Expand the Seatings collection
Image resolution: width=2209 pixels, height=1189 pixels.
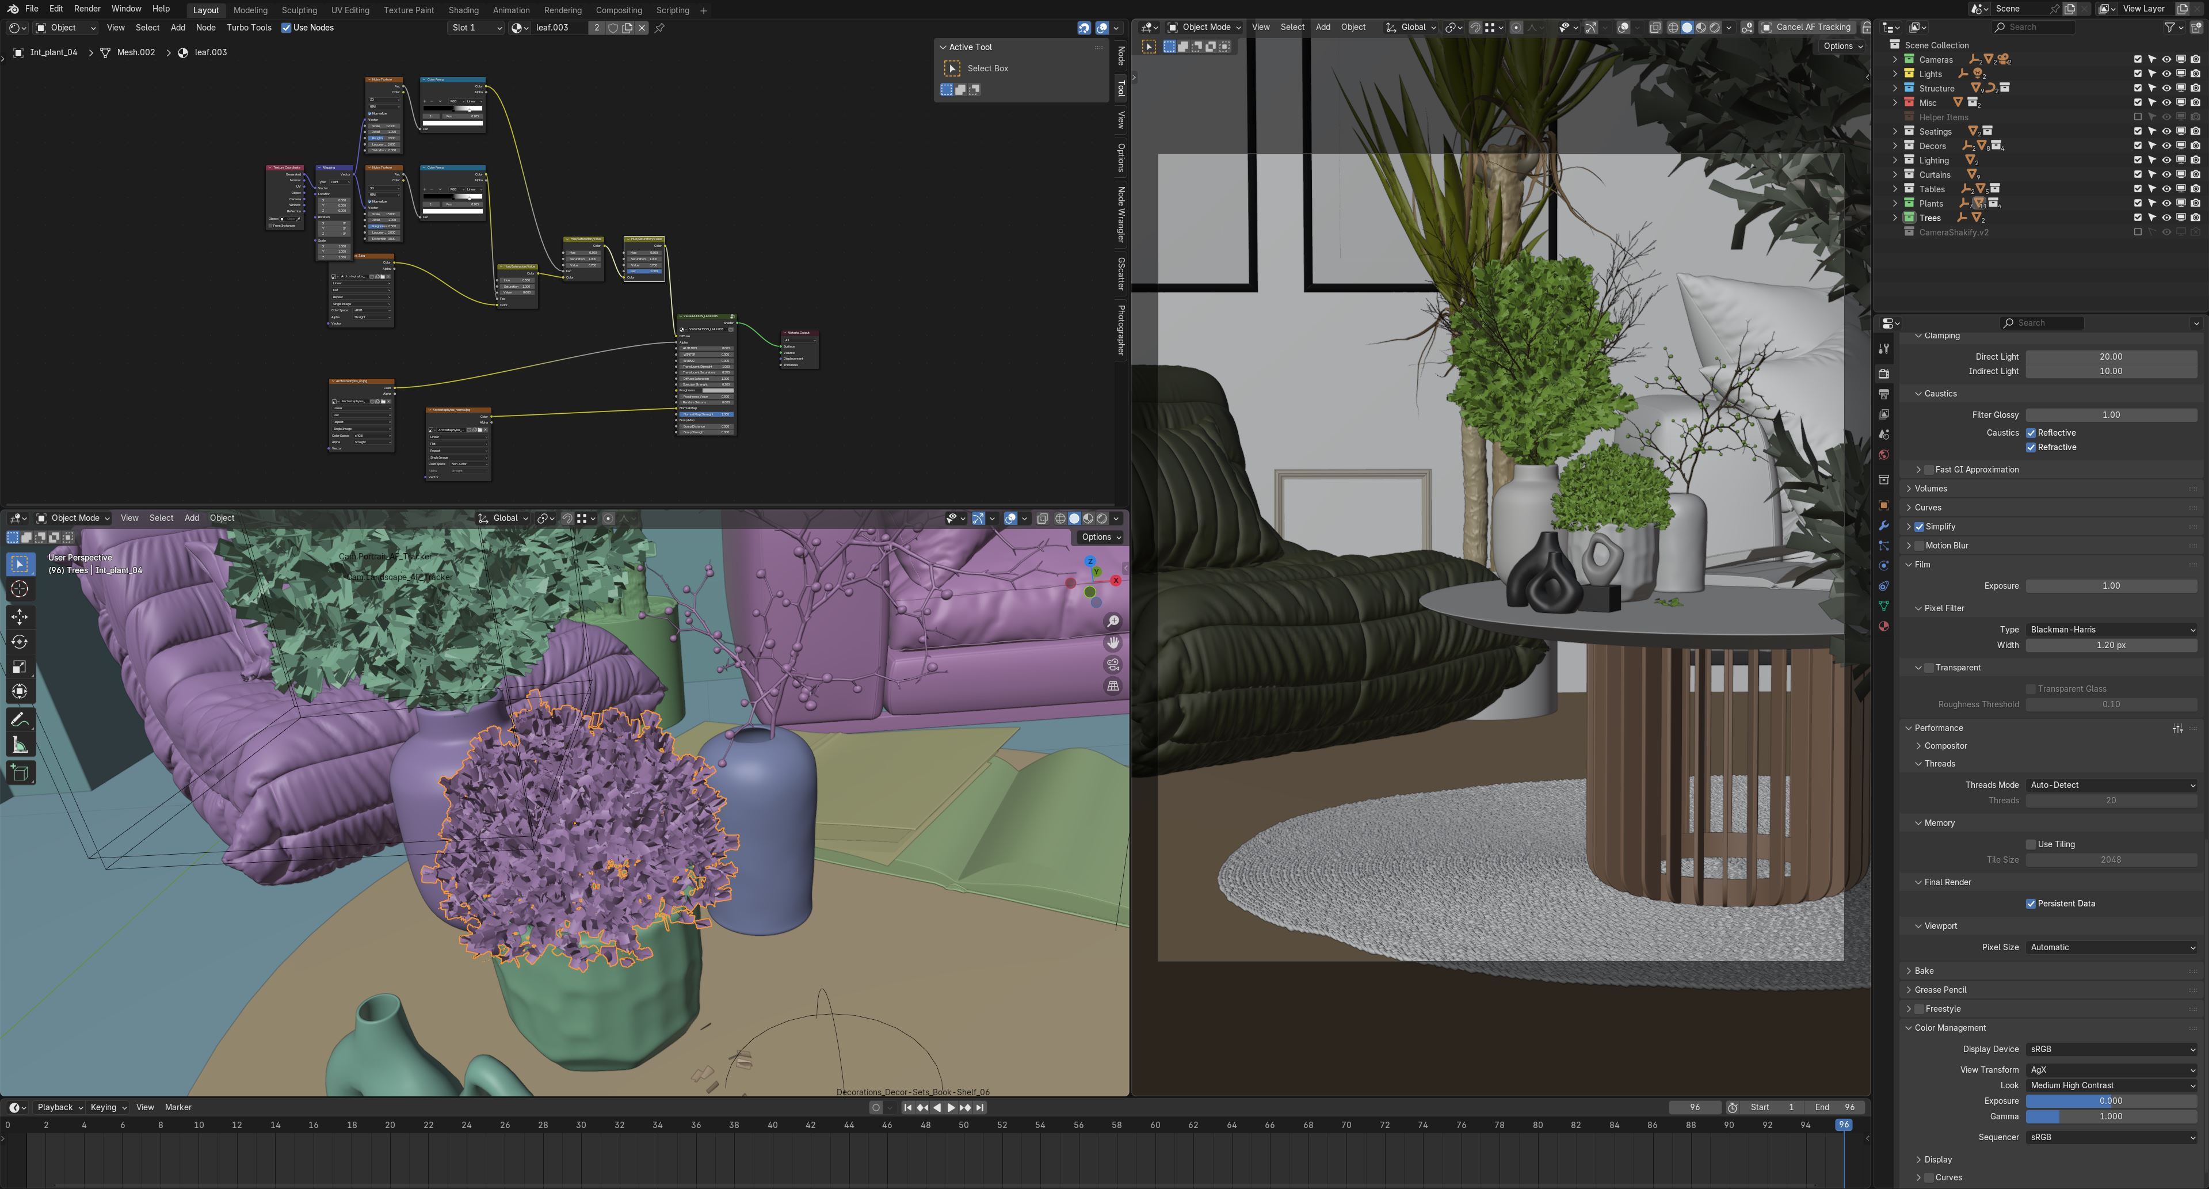(1895, 131)
